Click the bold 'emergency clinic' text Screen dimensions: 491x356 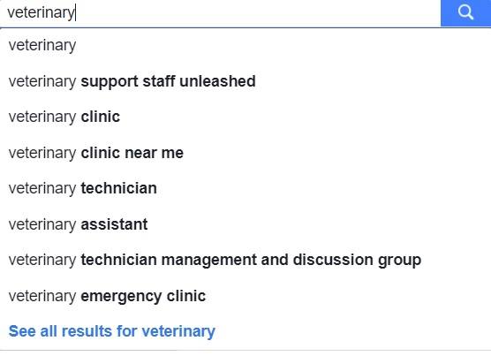tap(143, 297)
